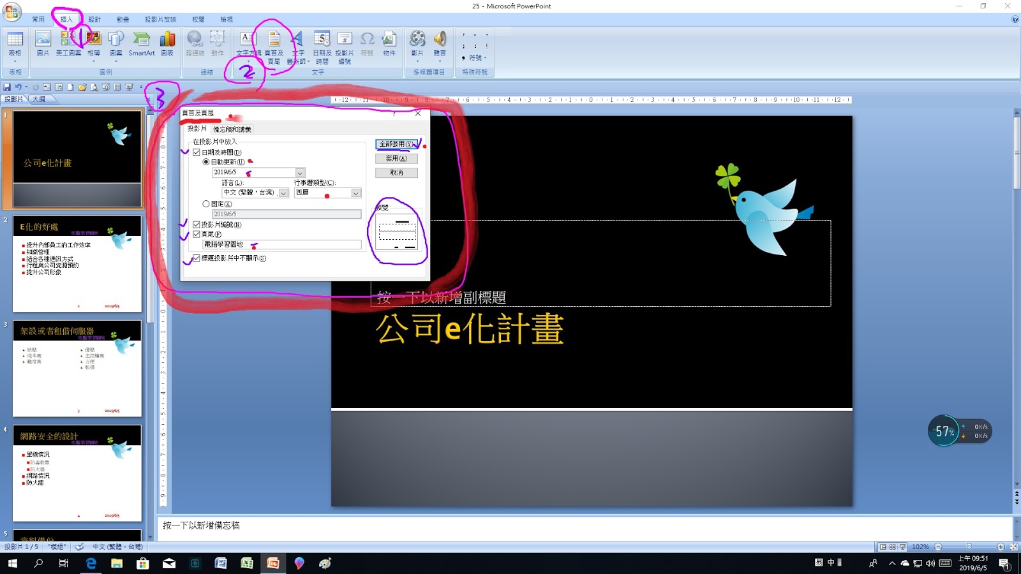Select slide 2 thumbnail E化的好處

[x=77, y=263]
